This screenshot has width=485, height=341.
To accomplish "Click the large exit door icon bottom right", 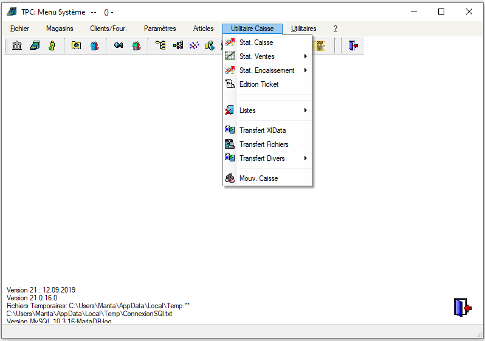I will (x=463, y=308).
